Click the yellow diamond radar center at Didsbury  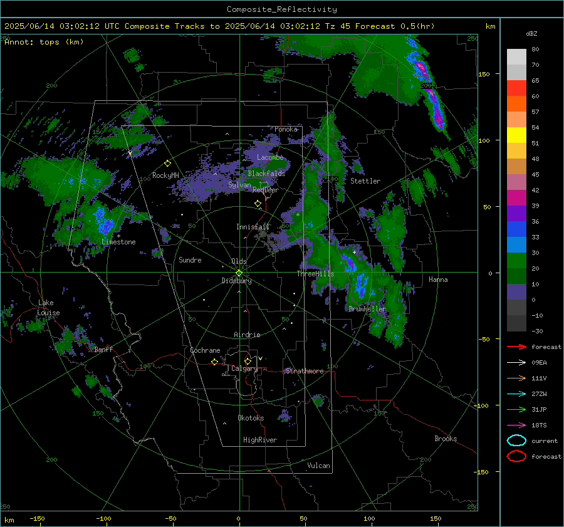tap(239, 273)
